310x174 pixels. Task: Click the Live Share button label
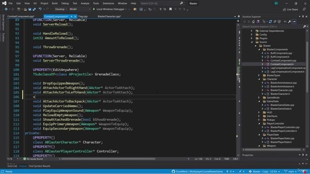click(292, 10)
